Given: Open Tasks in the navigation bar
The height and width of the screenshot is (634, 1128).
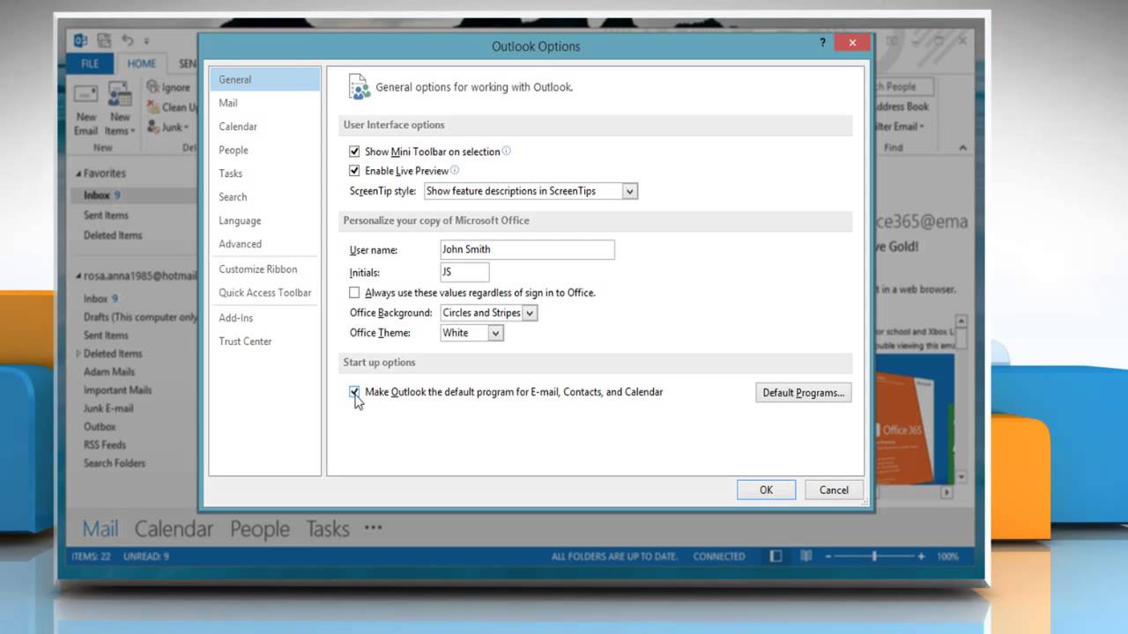Looking at the screenshot, I should [328, 528].
